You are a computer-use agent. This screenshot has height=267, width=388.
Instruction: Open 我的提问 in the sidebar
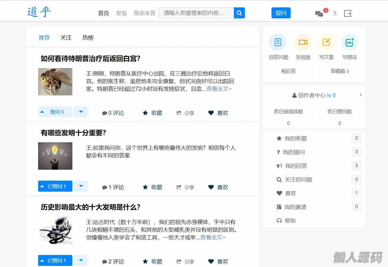point(293,152)
